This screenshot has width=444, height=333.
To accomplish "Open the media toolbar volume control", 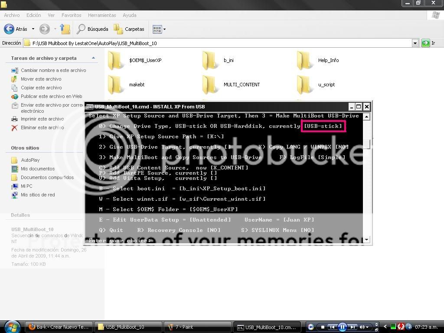I will [364, 327].
